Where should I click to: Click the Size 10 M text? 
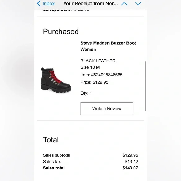pos(90,67)
